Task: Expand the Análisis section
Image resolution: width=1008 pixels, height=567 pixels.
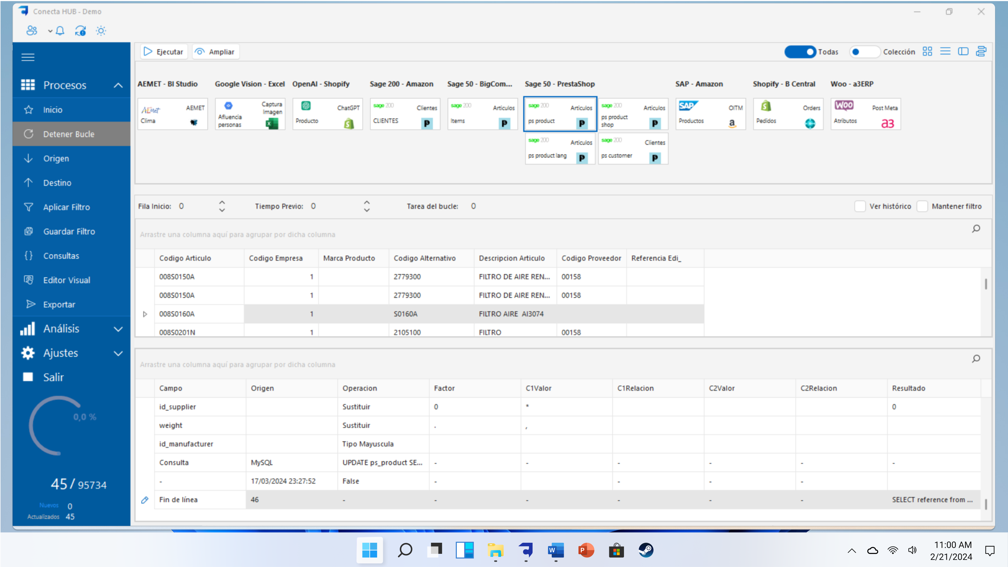Action: (118, 329)
